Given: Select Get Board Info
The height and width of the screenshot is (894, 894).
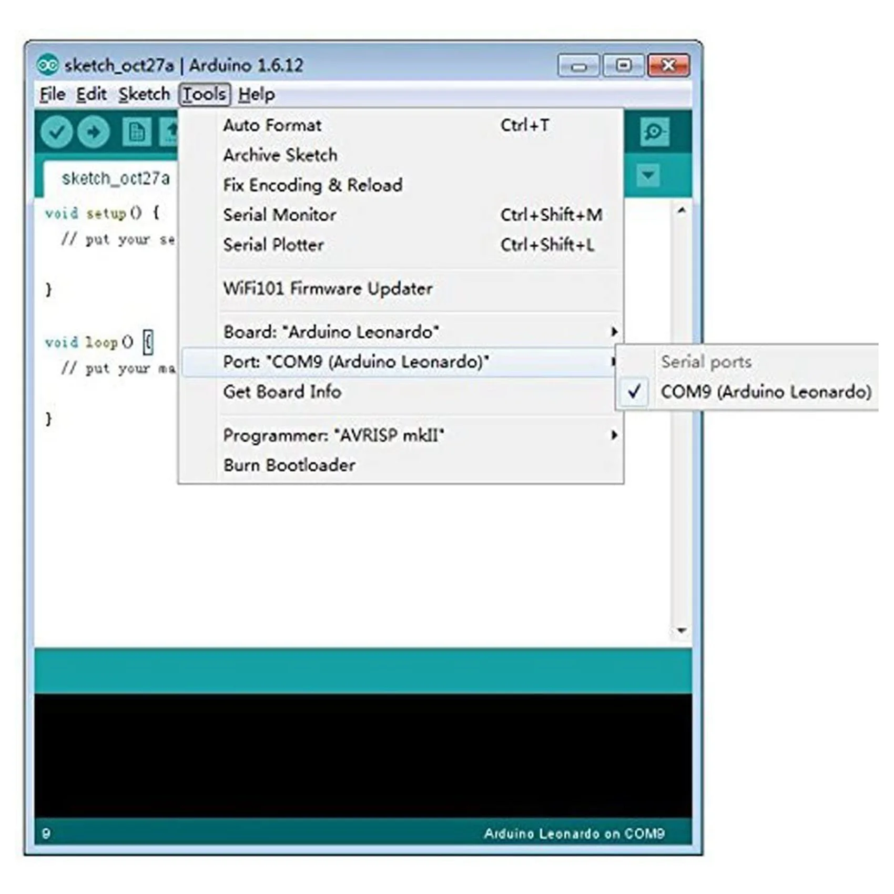Looking at the screenshot, I should click(x=402, y=392).
